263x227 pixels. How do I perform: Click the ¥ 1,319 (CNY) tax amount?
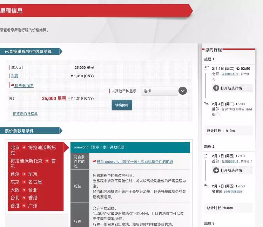point(82,76)
